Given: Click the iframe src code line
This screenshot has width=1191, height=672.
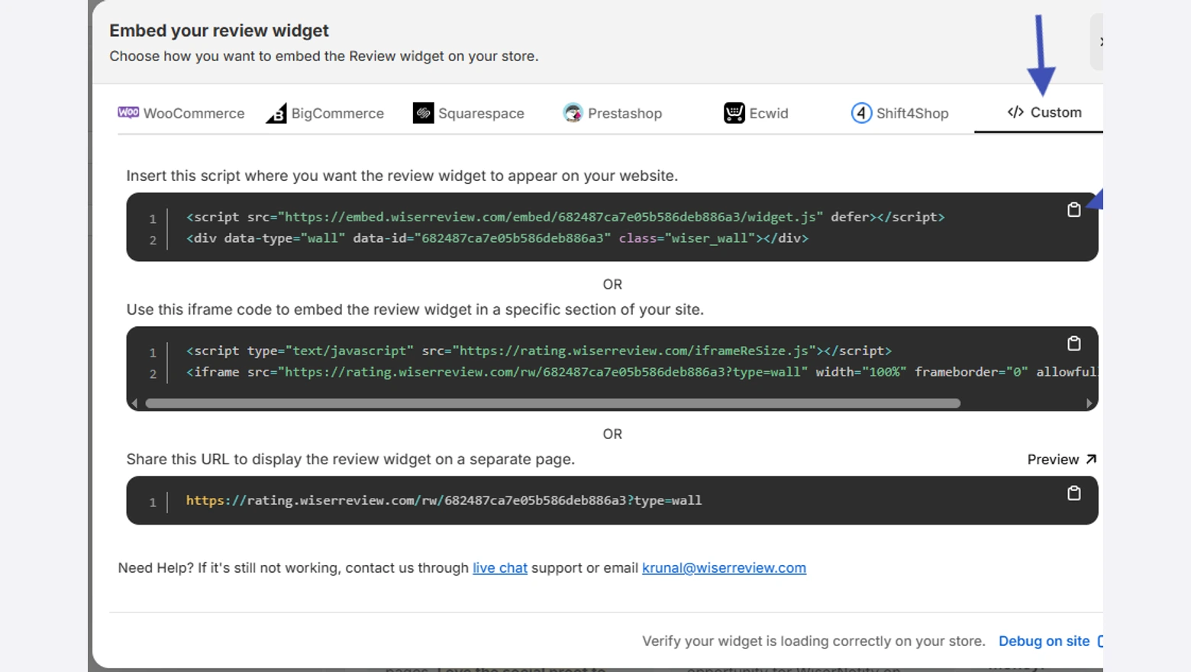Looking at the screenshot, I should point(641,372).
